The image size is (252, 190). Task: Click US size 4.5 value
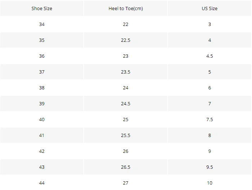[209, 56]
